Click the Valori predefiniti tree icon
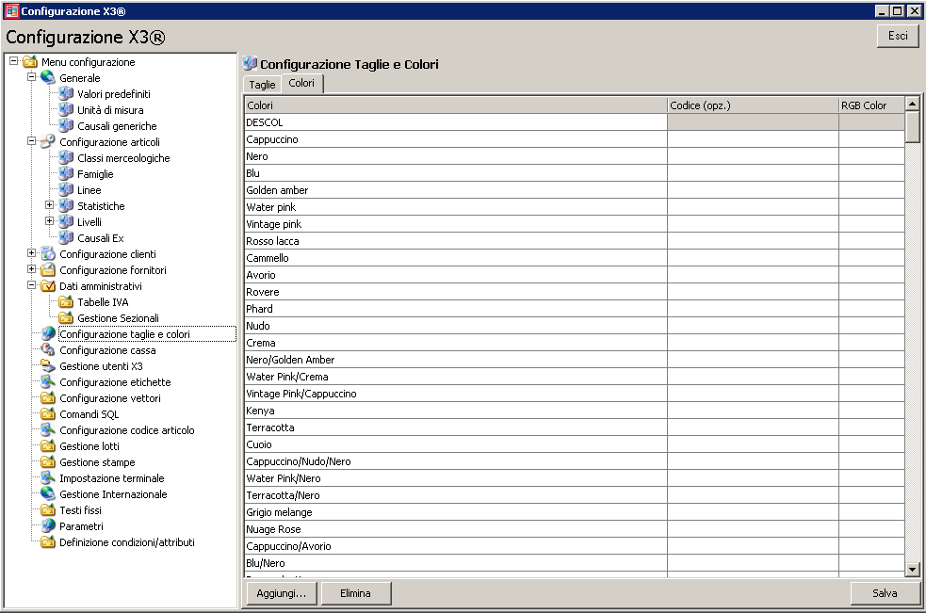Viewport: 926px width, 613px height. pos(66,93)
